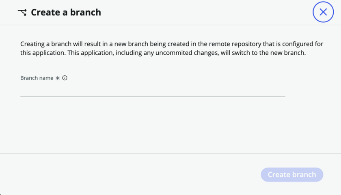Click the Create branch button
341x195 pixels.
click(x=292, y=175)
